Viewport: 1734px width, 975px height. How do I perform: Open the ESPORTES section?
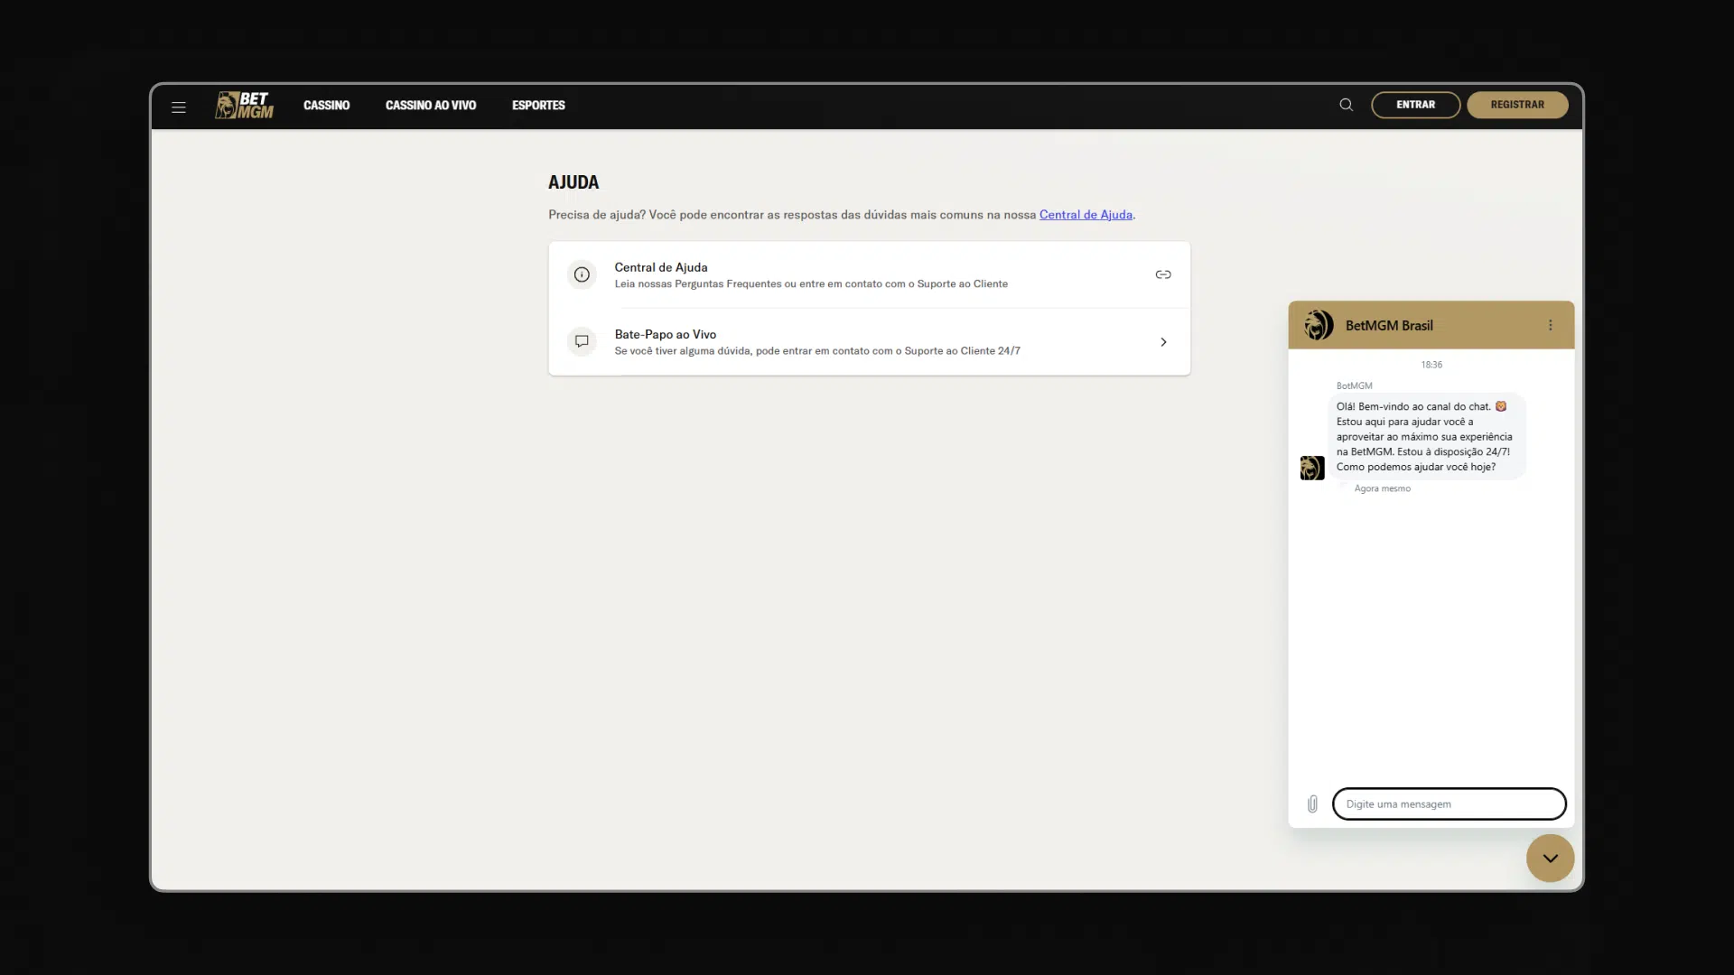point(538,105)
